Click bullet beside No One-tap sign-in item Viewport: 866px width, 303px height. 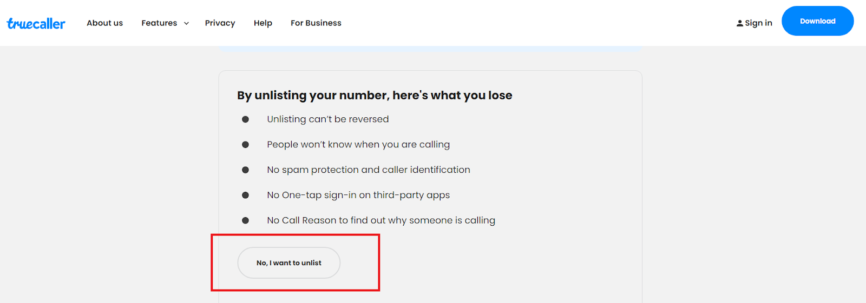click(x=245, y=195)
